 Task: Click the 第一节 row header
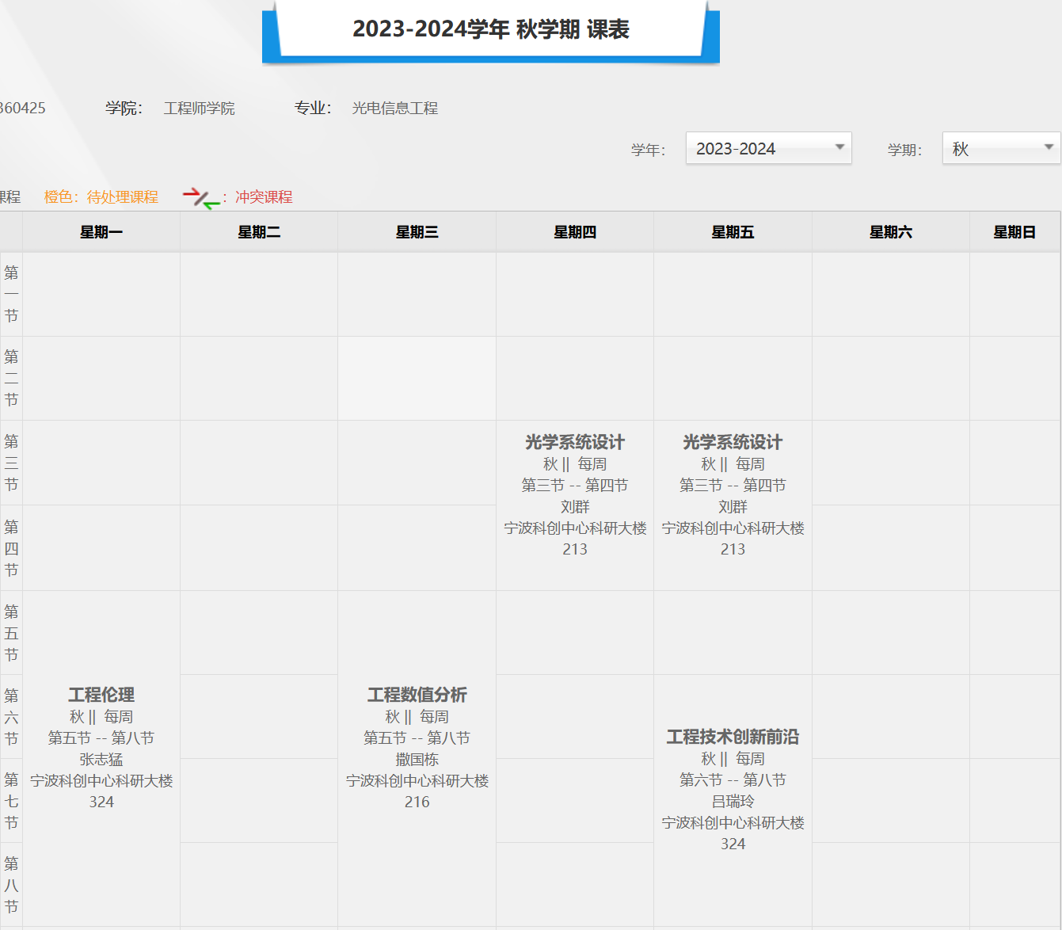click(10, 294)
